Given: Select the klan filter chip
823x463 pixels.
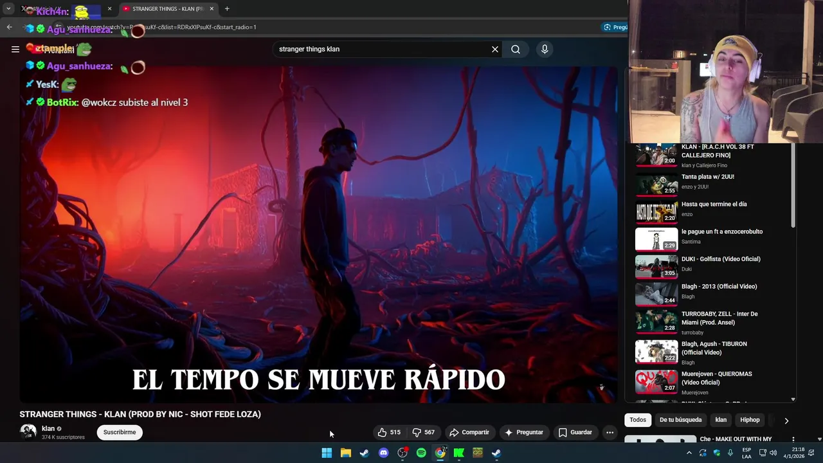Looking at the screenshot, I should 721,420.
